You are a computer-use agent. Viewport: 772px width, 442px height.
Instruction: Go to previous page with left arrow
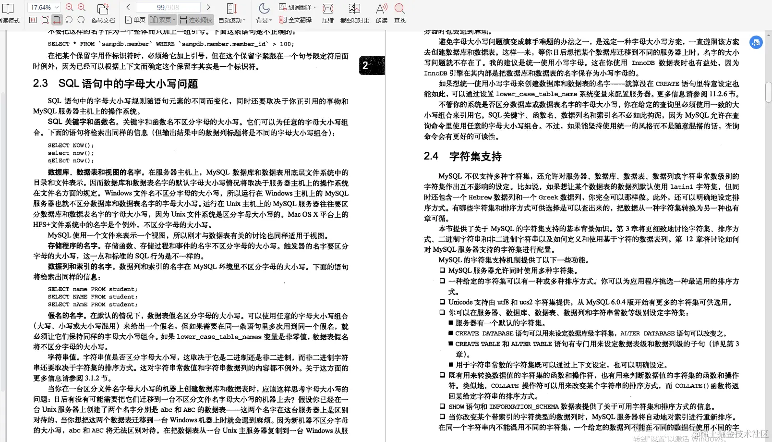[128, 7]
